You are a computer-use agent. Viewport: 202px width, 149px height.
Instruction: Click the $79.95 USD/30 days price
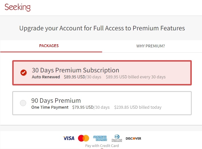click(x=91, y=107)
